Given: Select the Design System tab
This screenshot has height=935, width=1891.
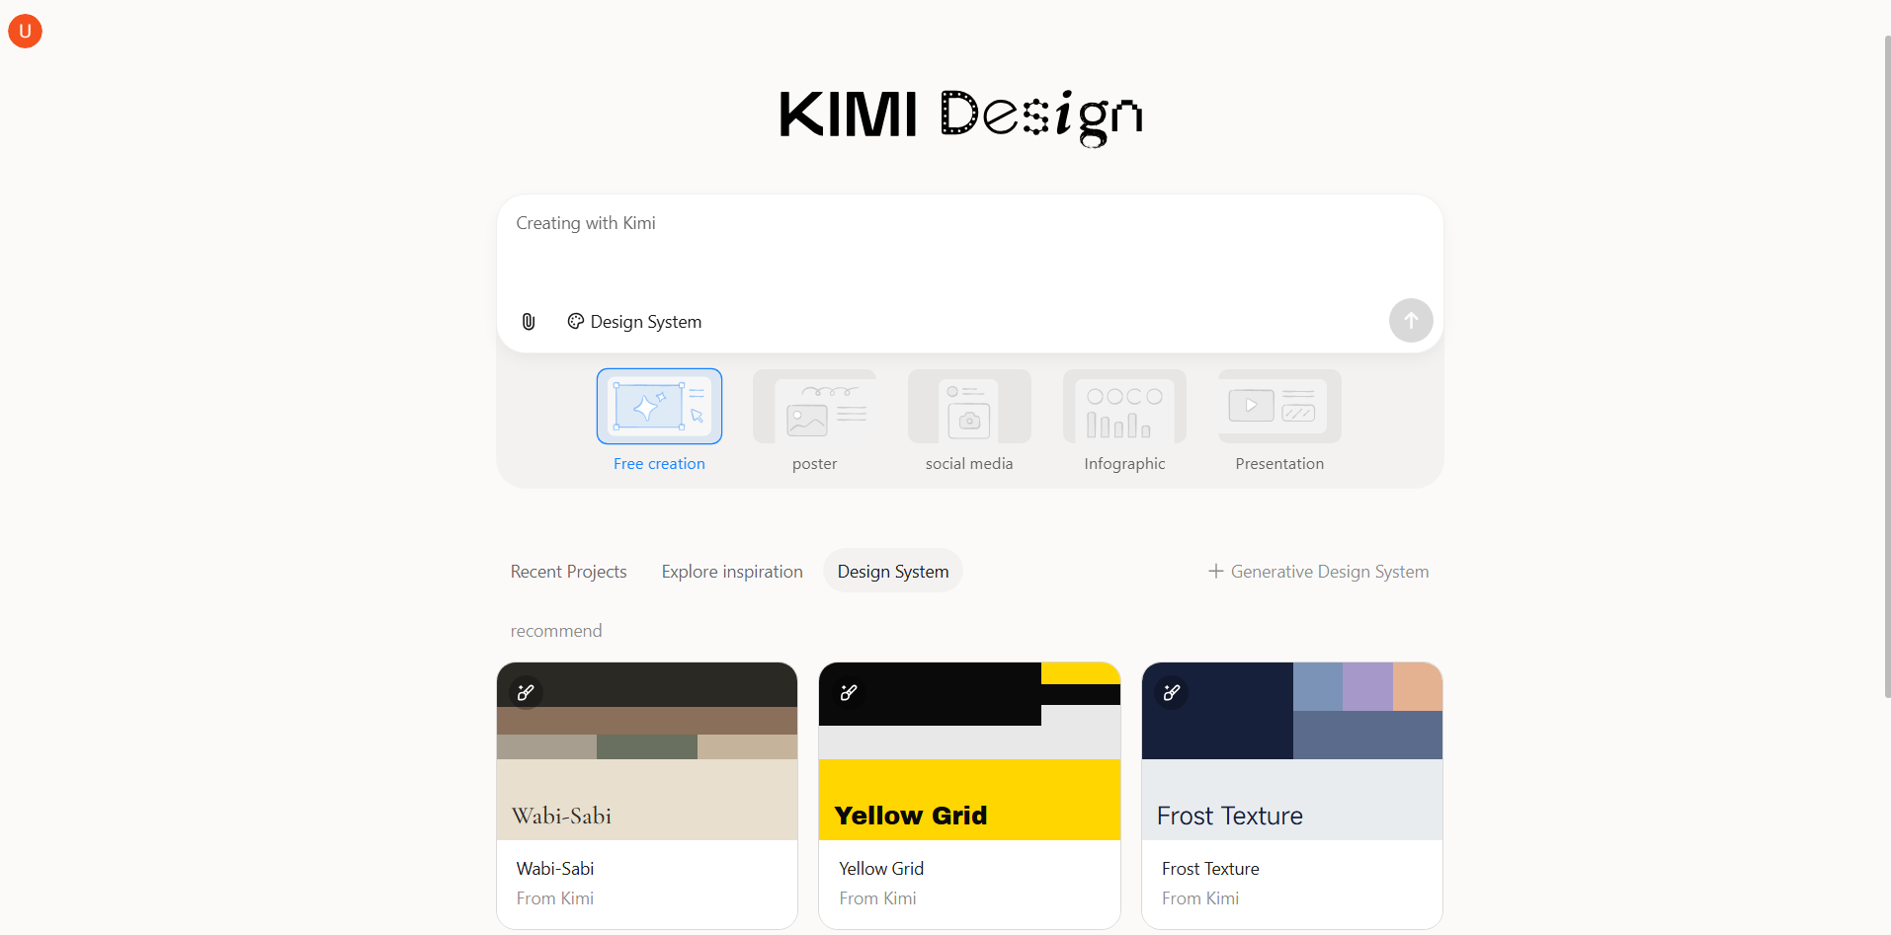Looking at the screenshot, I should pyautogui.click(x=893, y=571).
